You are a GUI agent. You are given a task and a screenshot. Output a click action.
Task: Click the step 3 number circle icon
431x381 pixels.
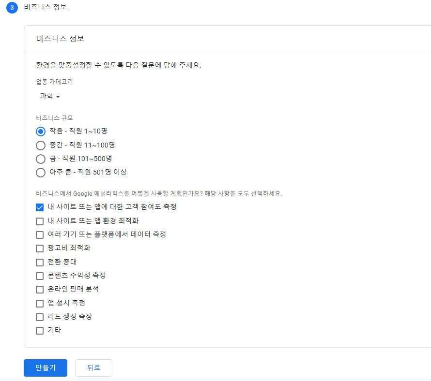(x=12, y=7)
